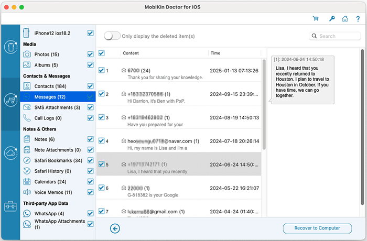Click time 2025-01-13 07:13:26
Screen dimensions: 367x241
pyautogui.click(x=234, y=70)
